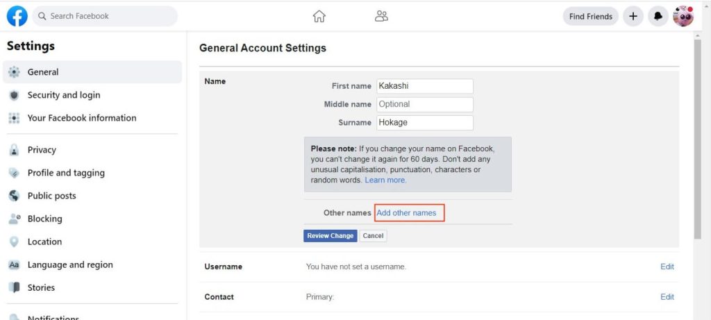Click 'You have not set a username.' text
This screenshot has width=711, height=320.
pos(356,267)
